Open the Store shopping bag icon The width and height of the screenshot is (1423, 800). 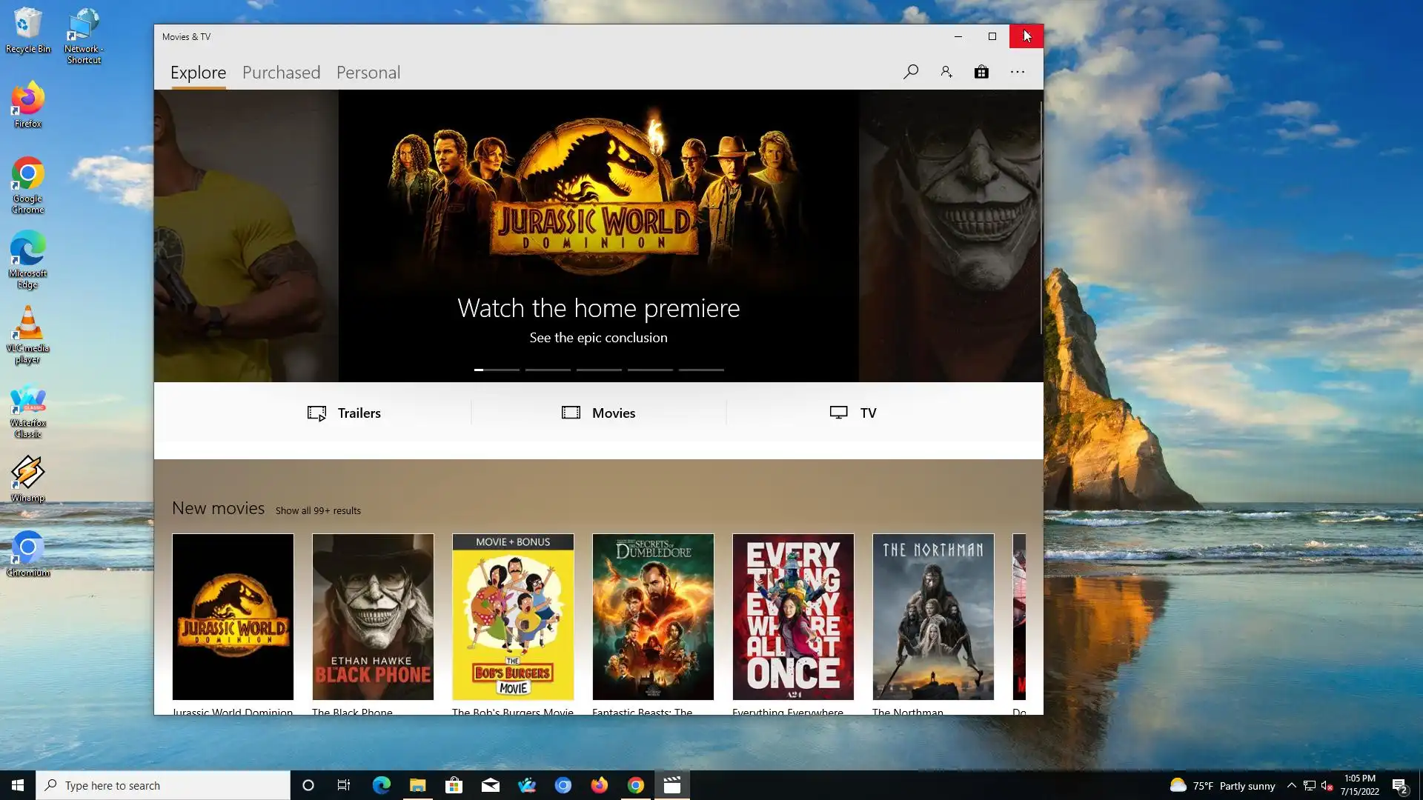pyautogui.click(x=981, y=72)
